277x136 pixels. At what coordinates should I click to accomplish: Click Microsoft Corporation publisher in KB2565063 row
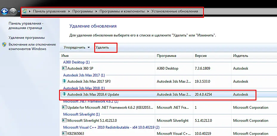251,134
